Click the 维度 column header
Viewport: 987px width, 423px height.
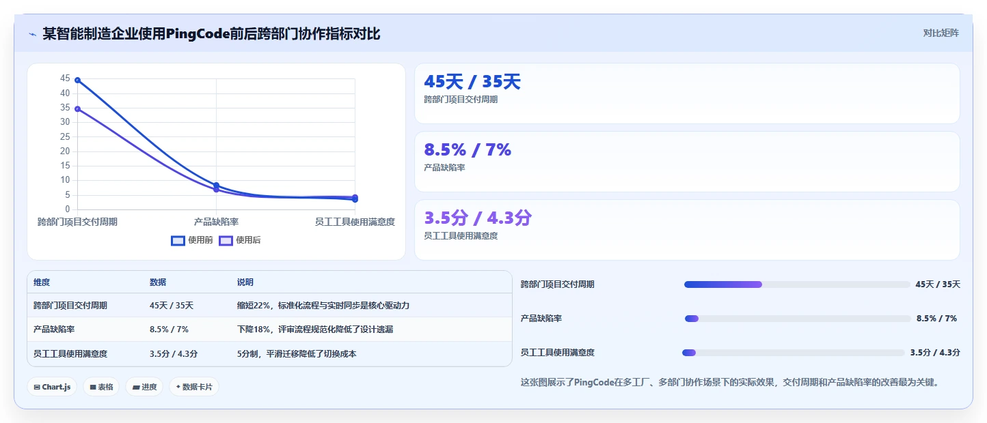(42, 282)
